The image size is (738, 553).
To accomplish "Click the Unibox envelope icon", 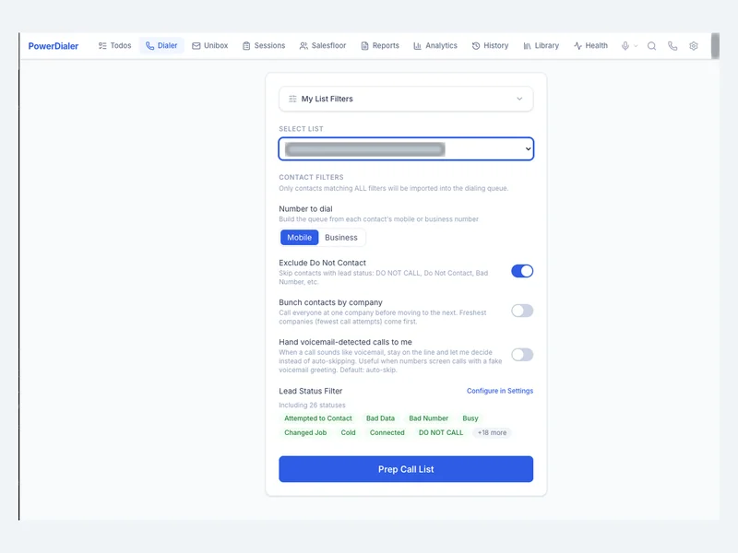I will [196, 46].
